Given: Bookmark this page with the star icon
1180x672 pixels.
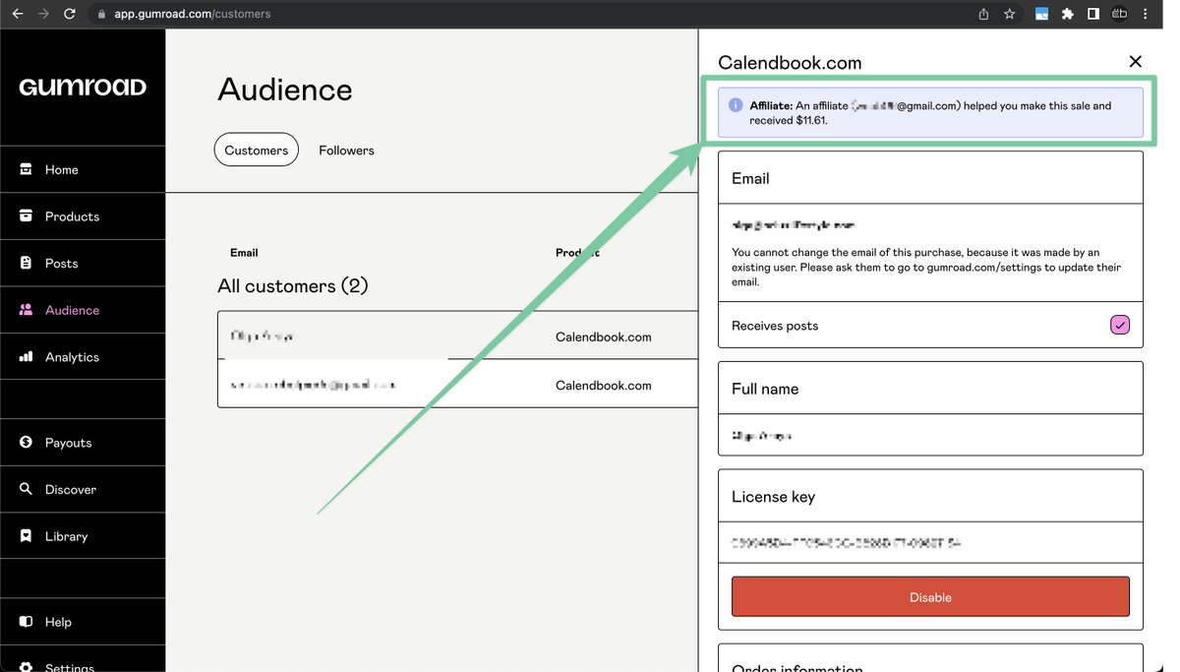Looking at the screenshot, I should click(1009, 14).
